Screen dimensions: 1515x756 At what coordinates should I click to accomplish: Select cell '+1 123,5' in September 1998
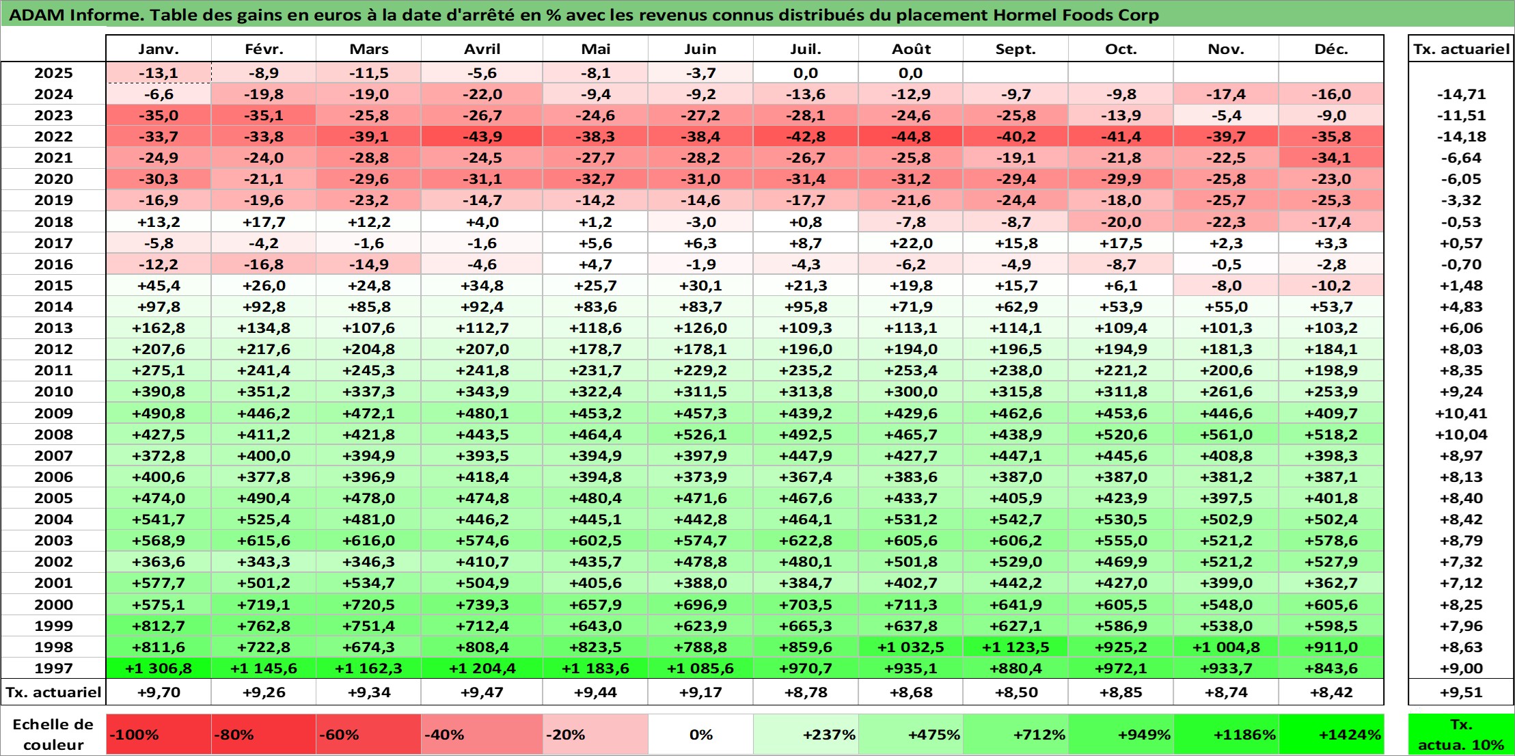[1015, 647]
